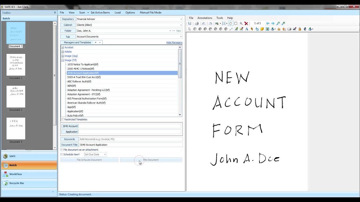Screen dimensions: 360x202
Task: Click the padlock security icon
Action: [300, 29]
